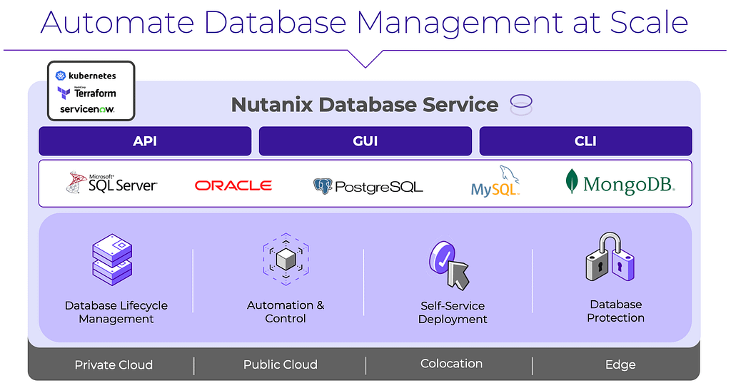Click the Automation & Control cube icon
This screenshot has height=388, width=731.
tap(286, 259)
